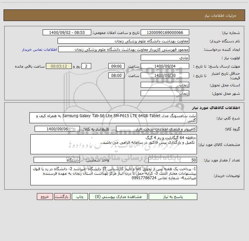This screenshot has width=249, height=241.
Task: Click the 'چاپ' print button
Action: (x=80, y=196)
